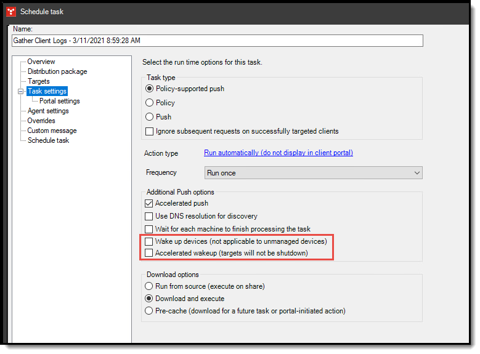
Task: Open the Overview tree item
Action: (41, 62)
